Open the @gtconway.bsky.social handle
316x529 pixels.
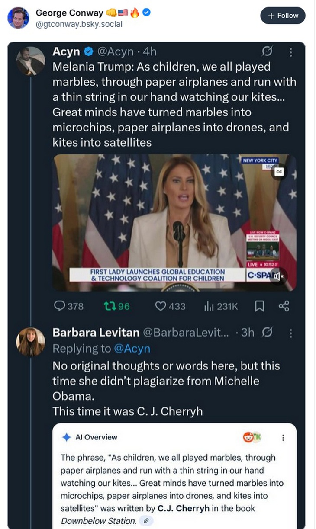click(79, 24)
